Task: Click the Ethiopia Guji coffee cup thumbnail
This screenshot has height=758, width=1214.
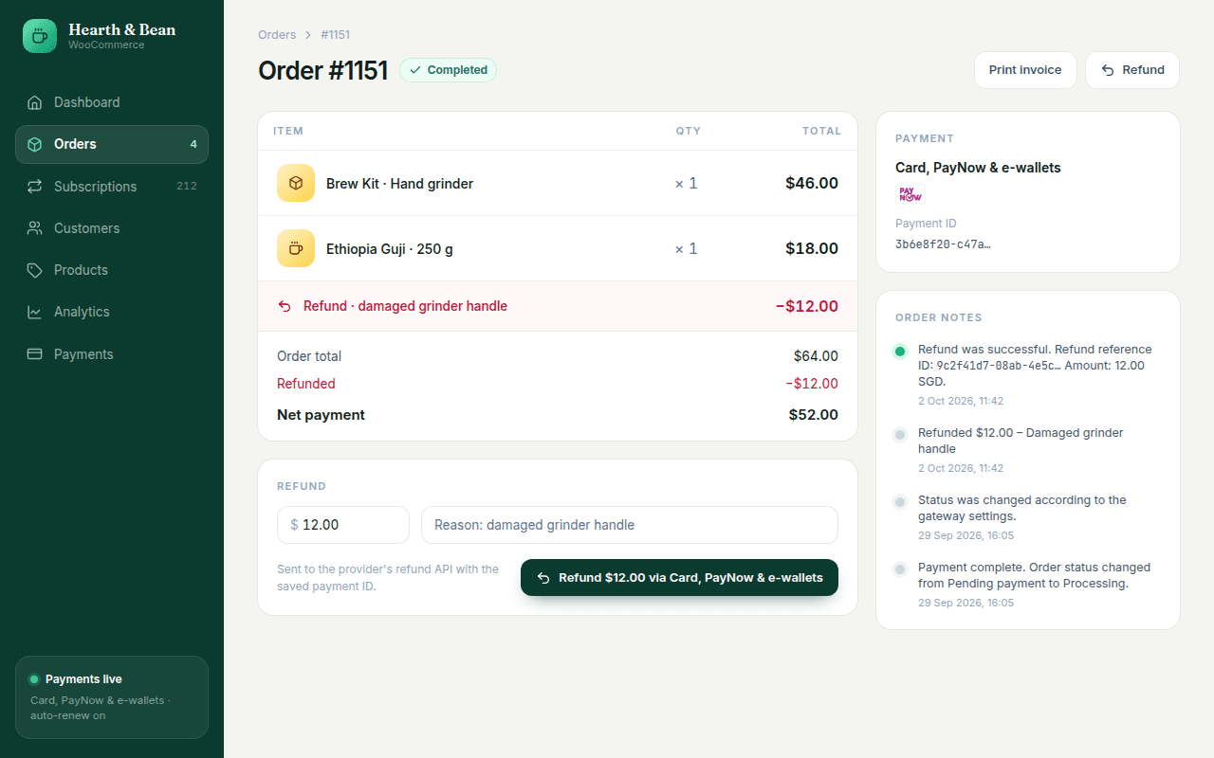Action: tap(296, 248)
